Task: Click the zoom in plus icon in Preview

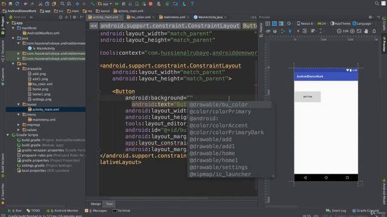Action: pos(353,31)
